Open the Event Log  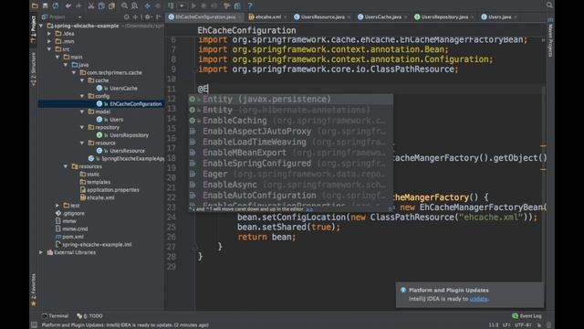click(527, 316)
